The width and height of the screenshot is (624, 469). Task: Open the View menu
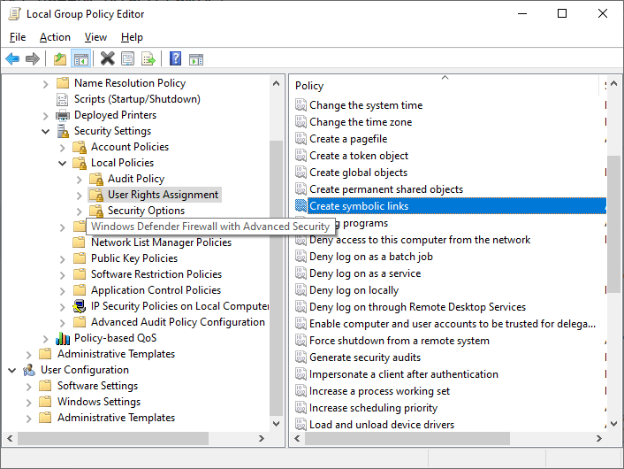pos(95,37)
